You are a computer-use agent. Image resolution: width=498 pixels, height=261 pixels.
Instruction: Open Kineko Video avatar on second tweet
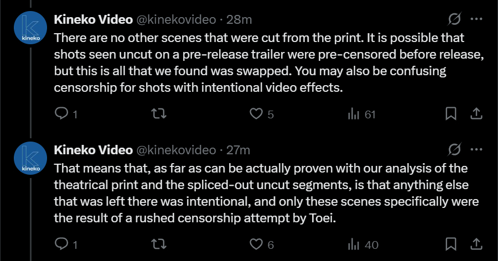pos(30,159)
